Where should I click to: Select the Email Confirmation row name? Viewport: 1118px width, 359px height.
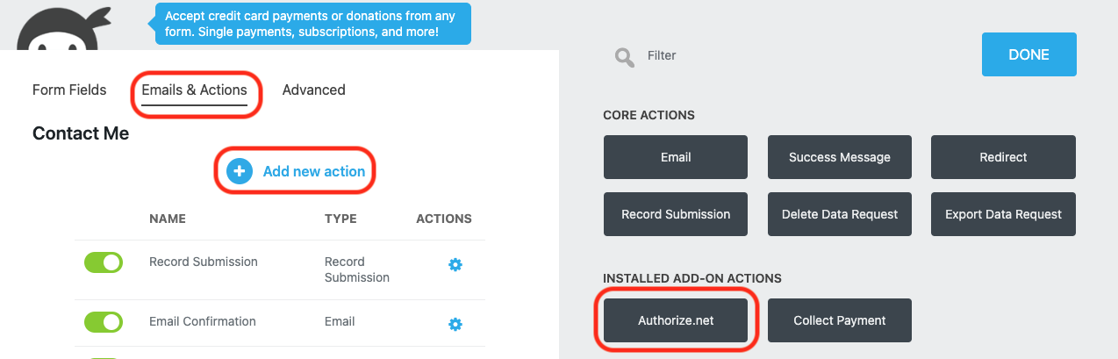click(x=203, y=321)
